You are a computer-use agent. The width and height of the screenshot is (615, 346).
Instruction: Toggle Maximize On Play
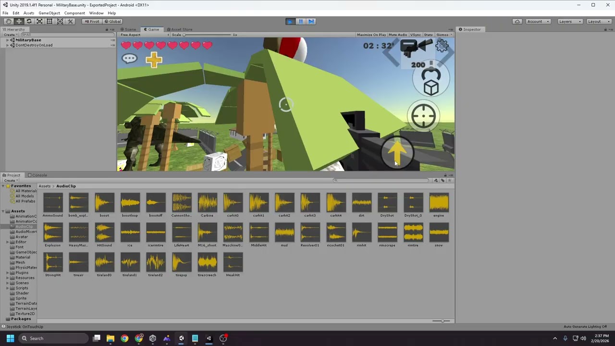click(x=371, y=35)
